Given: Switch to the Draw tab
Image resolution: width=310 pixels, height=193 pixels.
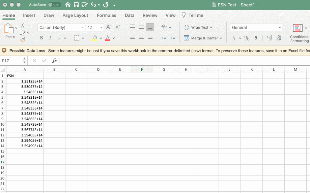Looking at the screenshot, I should [x=49, y=15].
